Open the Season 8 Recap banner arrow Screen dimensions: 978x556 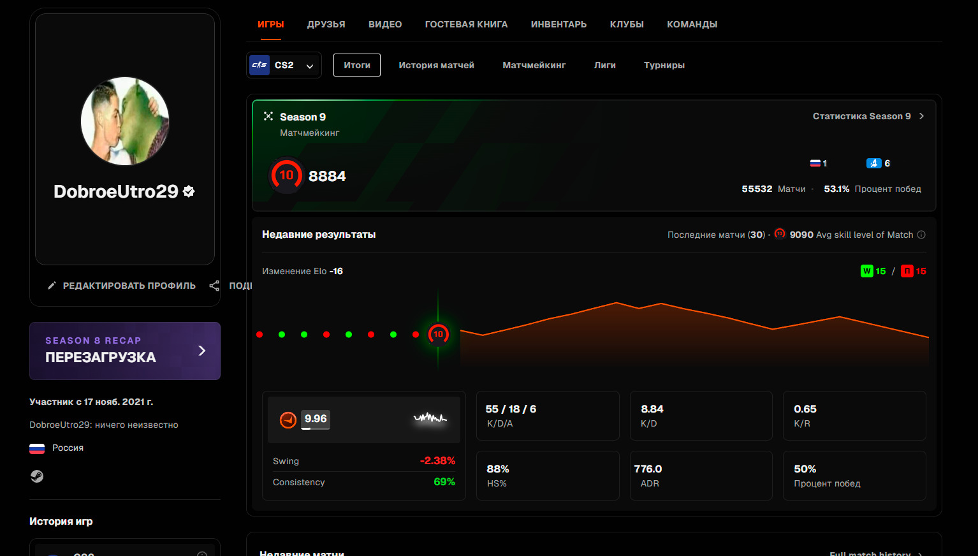tap(202, 351)
